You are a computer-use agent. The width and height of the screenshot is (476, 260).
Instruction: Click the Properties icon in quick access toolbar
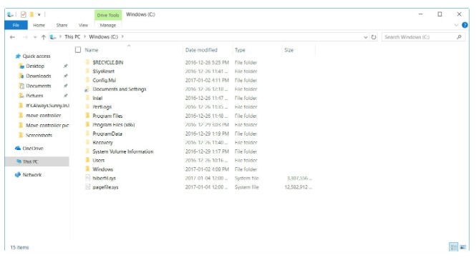click(x=24, y=14)
